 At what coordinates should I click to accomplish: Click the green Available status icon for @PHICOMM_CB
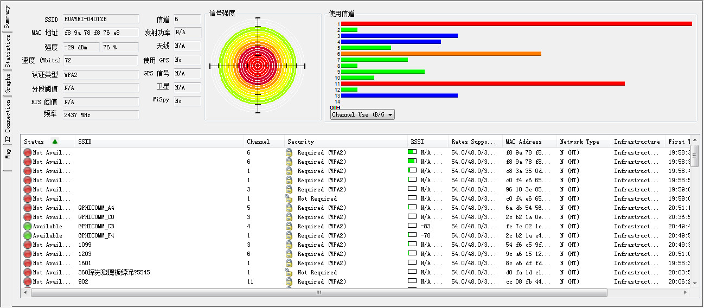coord(28,226)
